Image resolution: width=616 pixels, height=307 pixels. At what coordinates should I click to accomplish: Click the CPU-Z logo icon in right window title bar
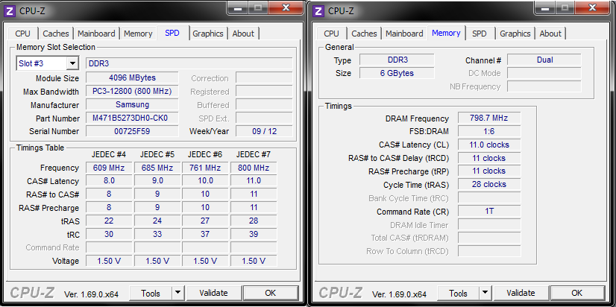click(319, 10)
